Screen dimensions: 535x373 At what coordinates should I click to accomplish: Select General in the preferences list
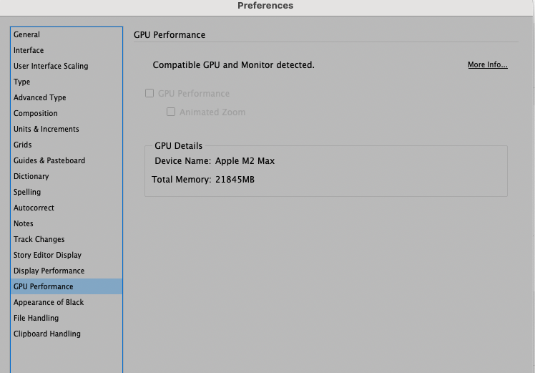[27, 34]
